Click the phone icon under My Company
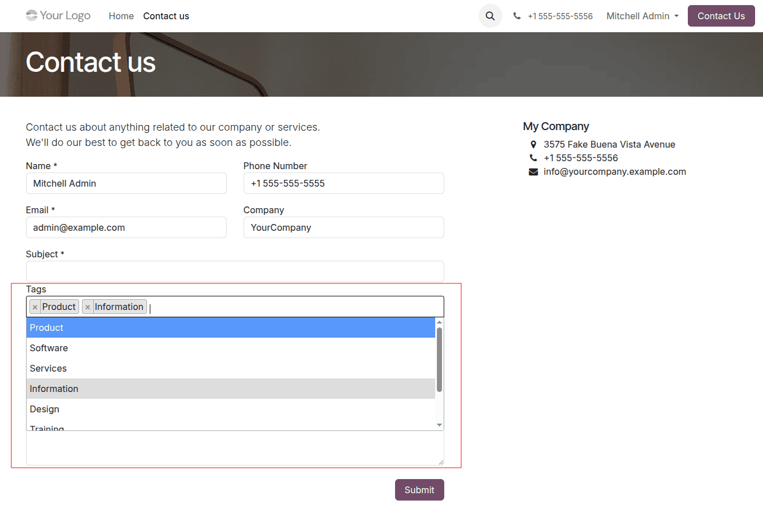 coord(533,158)
